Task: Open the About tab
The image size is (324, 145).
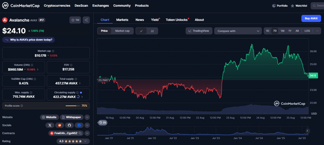Action: pos(199,20)
